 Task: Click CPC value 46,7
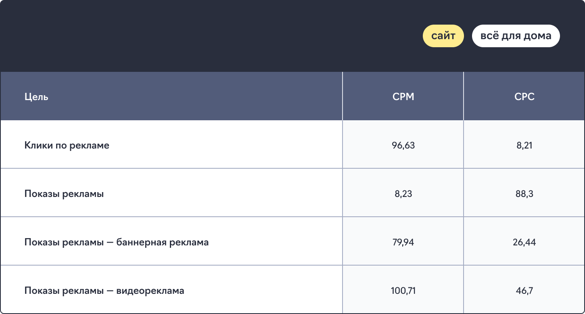point(524,291)
